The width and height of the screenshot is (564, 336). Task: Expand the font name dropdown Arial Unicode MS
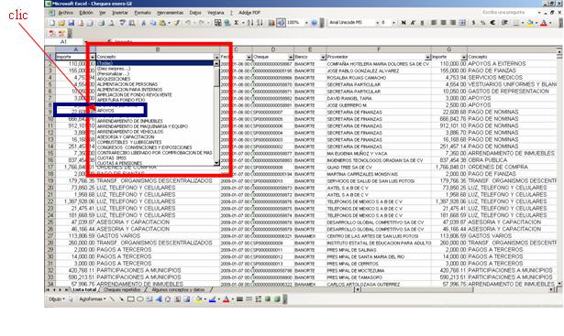coord(377,23)
